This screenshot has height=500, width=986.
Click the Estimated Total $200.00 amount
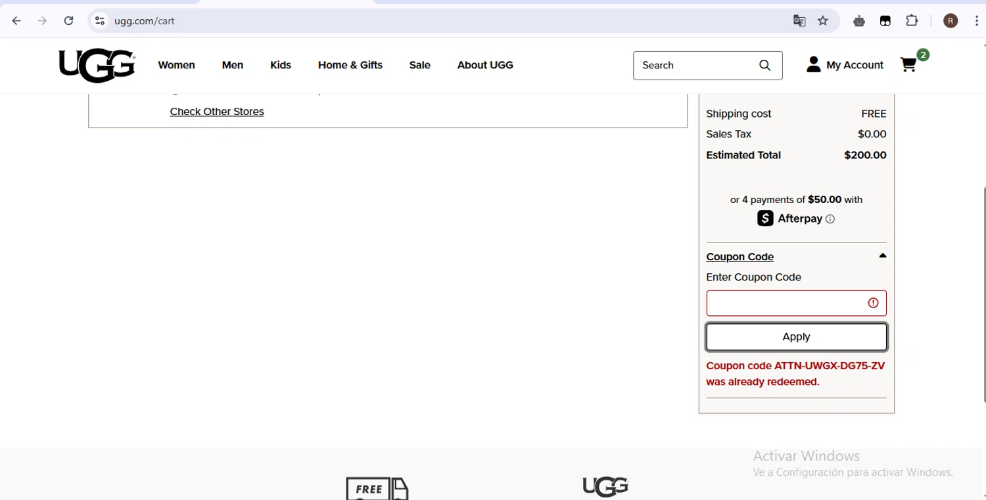865,156
